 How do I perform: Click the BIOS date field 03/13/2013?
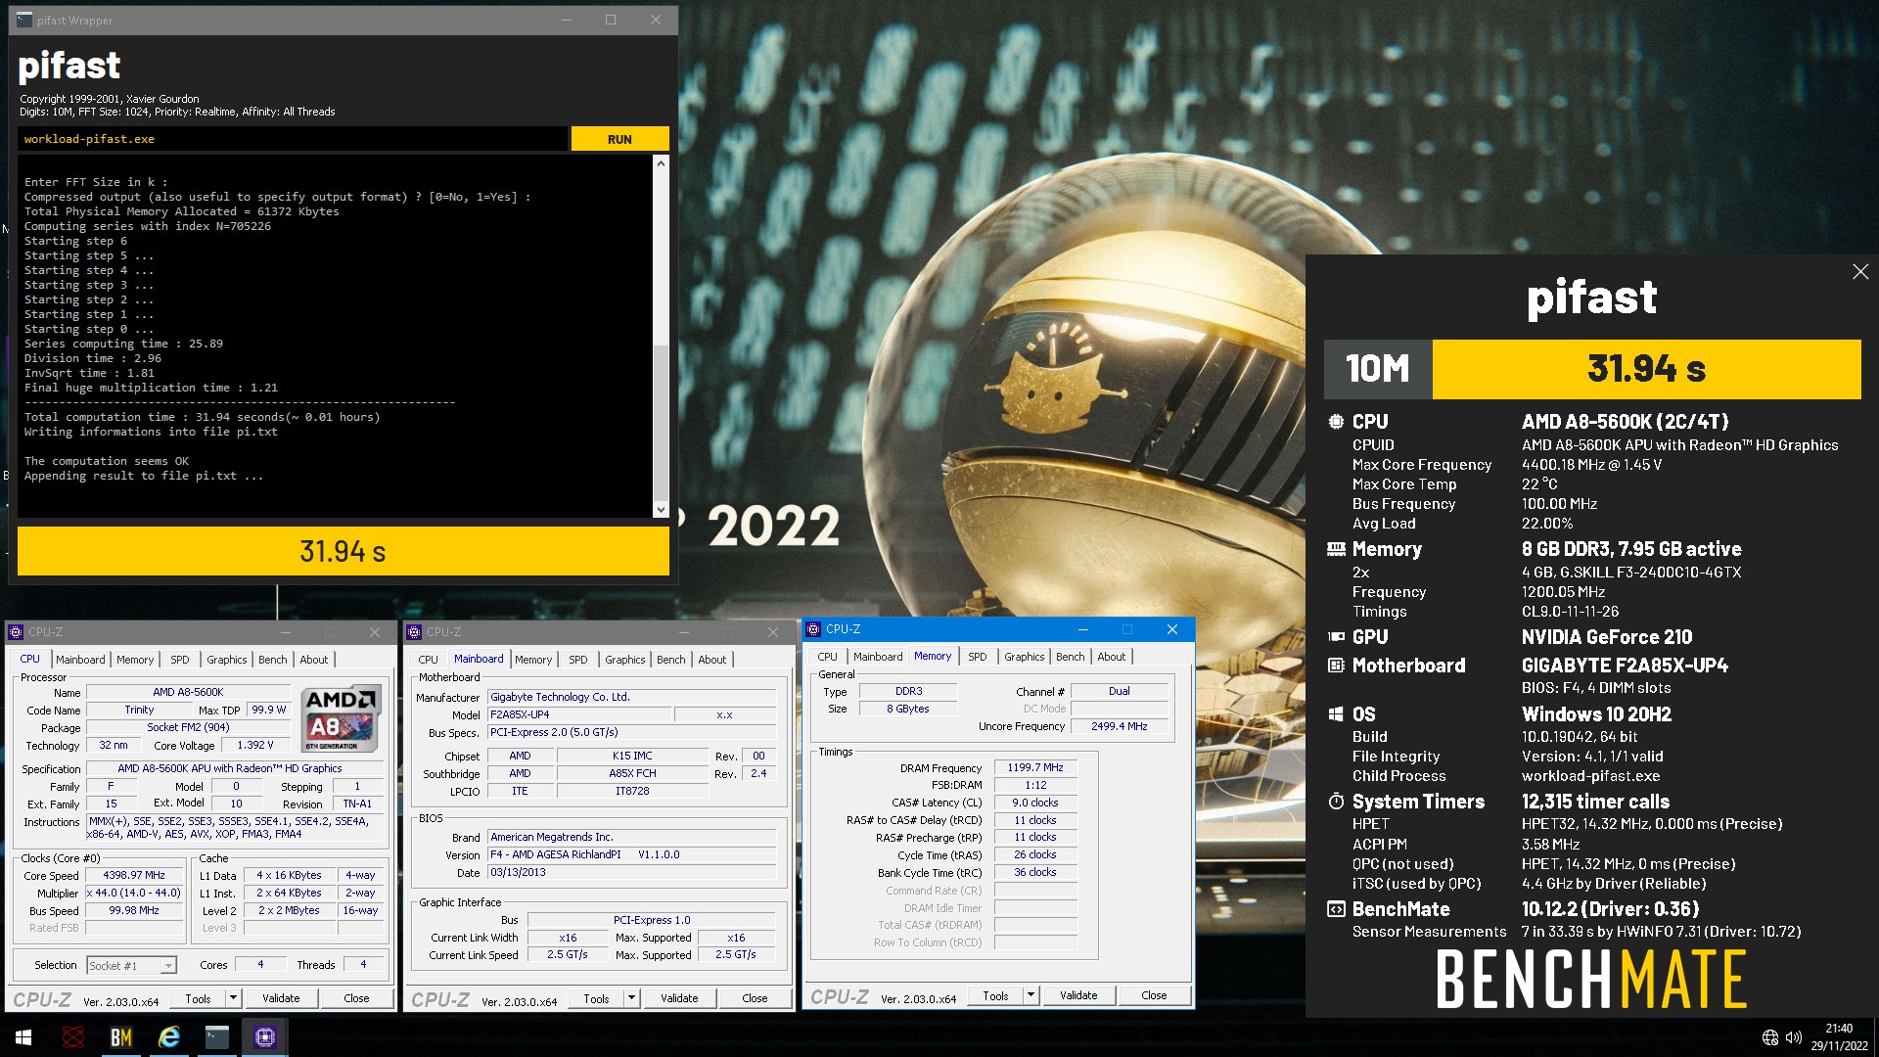point(632,872)
